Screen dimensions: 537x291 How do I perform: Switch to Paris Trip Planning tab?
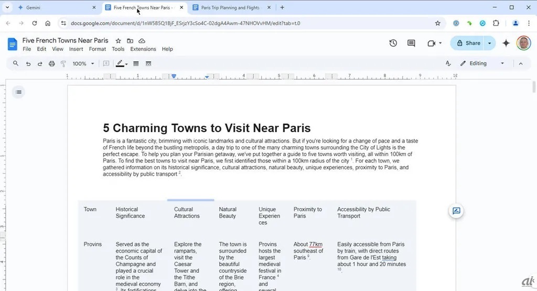point(231,7)
